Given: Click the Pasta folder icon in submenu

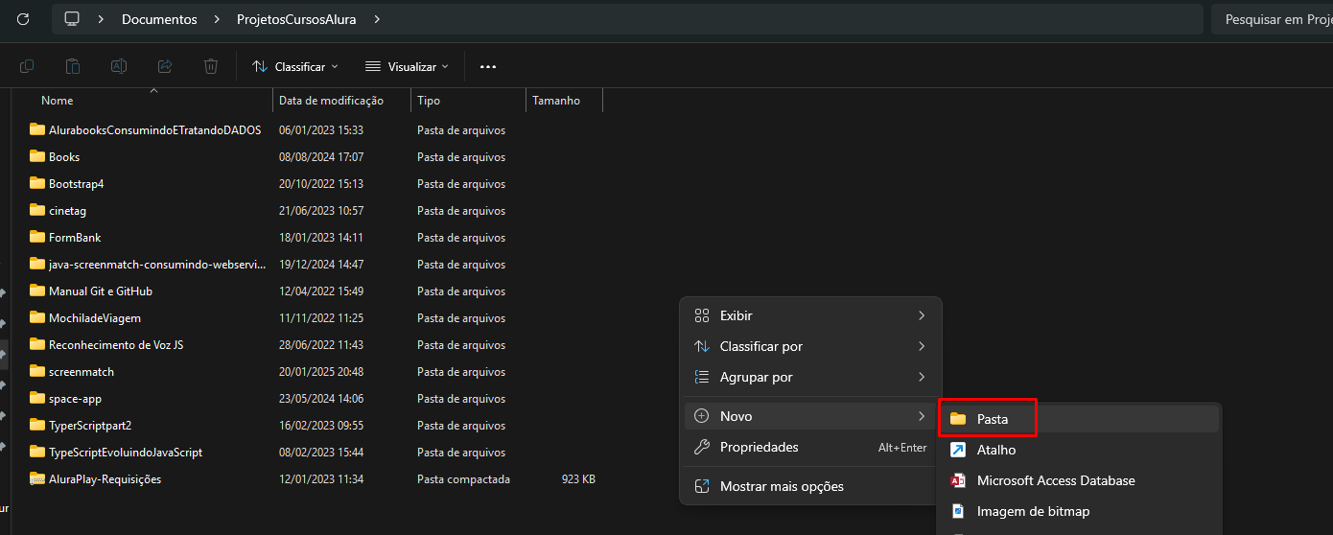Looking at the screenshot, I should (x=957, y=419).
